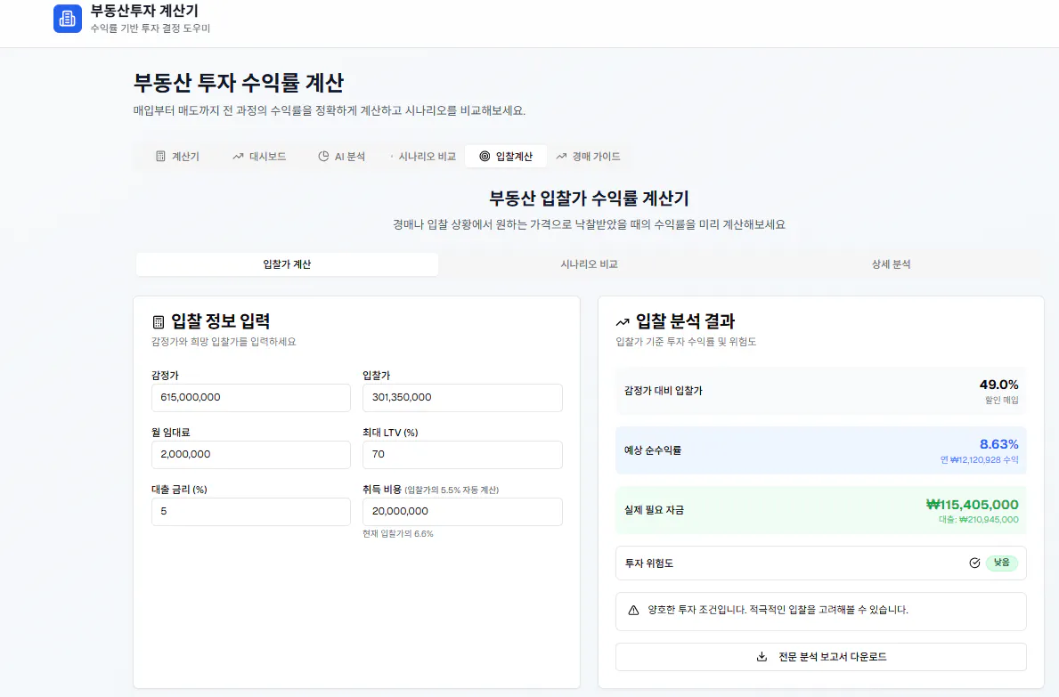Viewport: 1059px width, 697px height.
Task: Click the 투자 위험도 label
Action: pos(649,563)
